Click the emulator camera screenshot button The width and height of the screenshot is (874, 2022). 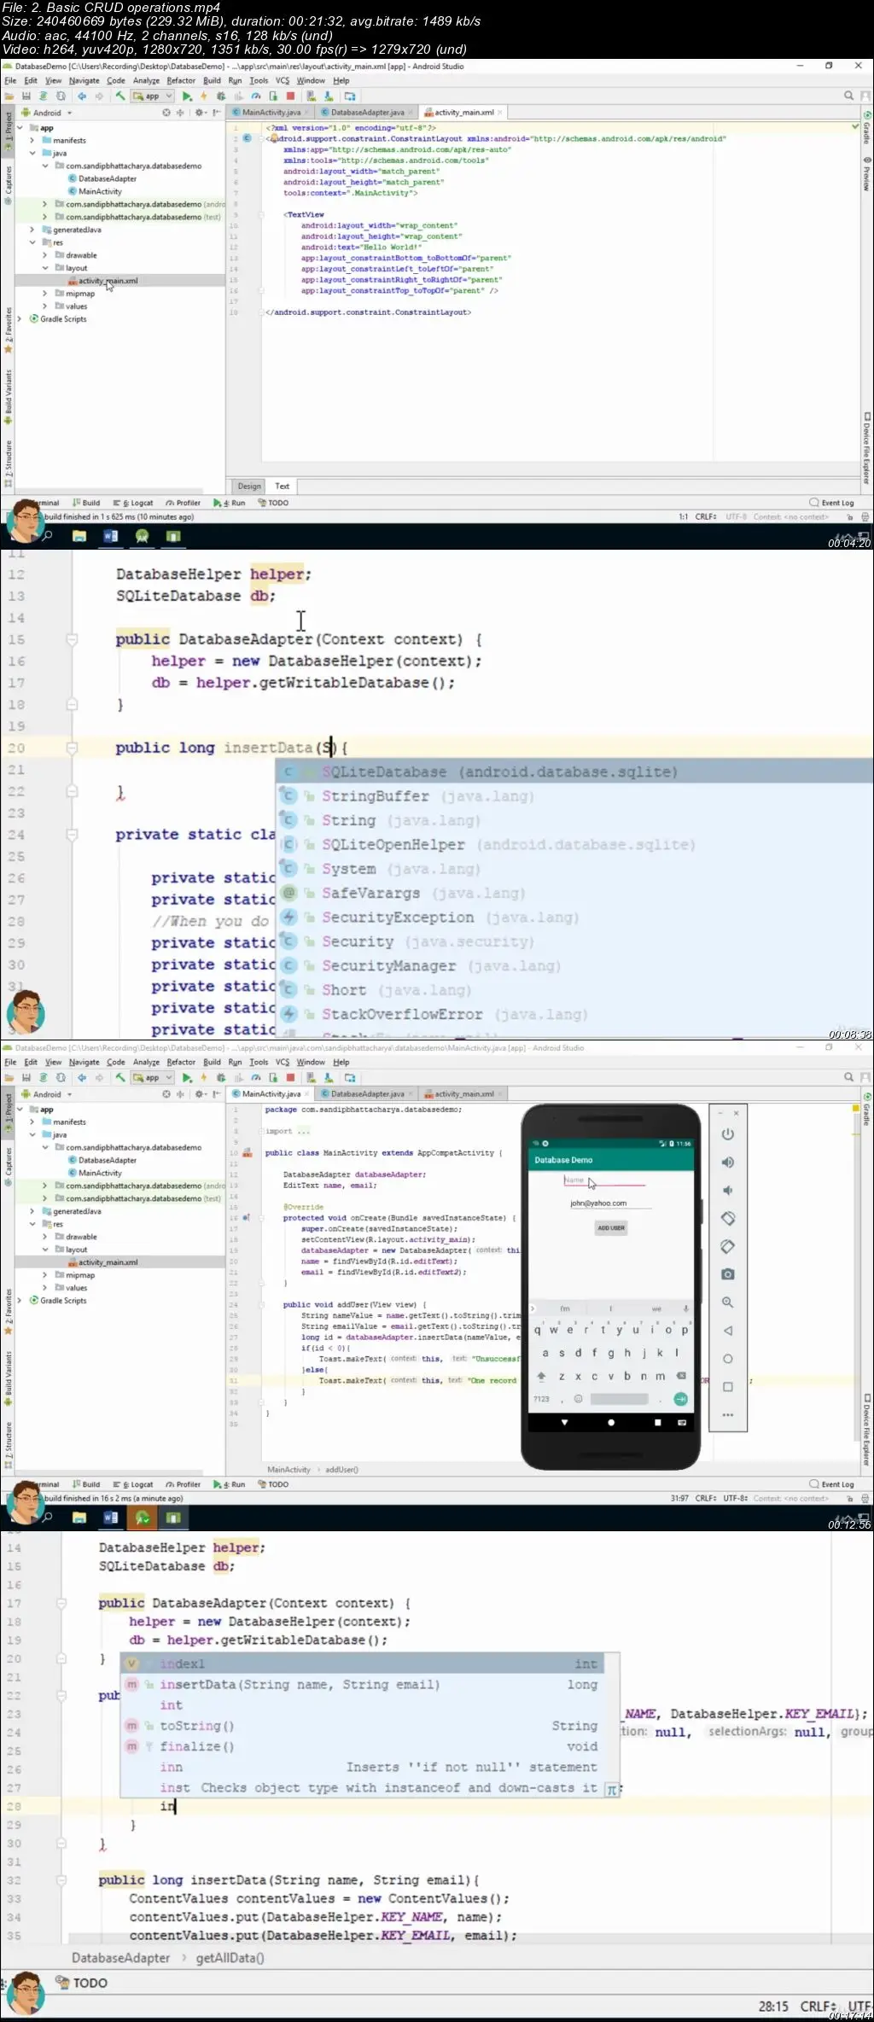[727, 1274]
